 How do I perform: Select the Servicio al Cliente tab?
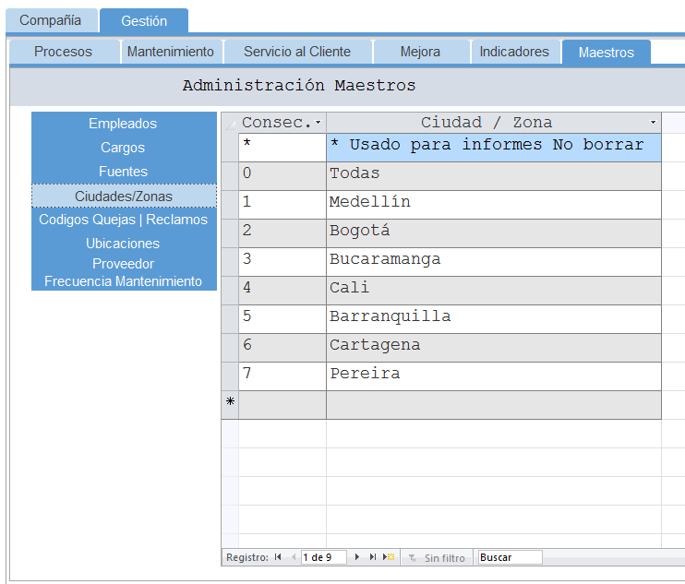click(x=297, y=52)
